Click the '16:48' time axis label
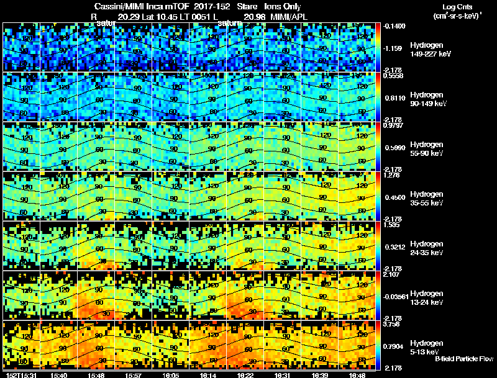 point(357,375)
